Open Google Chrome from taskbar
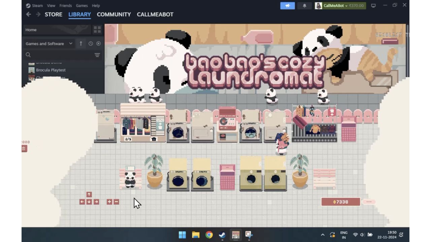Image resolution: width=431 pixels, height=242 pixels. (209, 235)
